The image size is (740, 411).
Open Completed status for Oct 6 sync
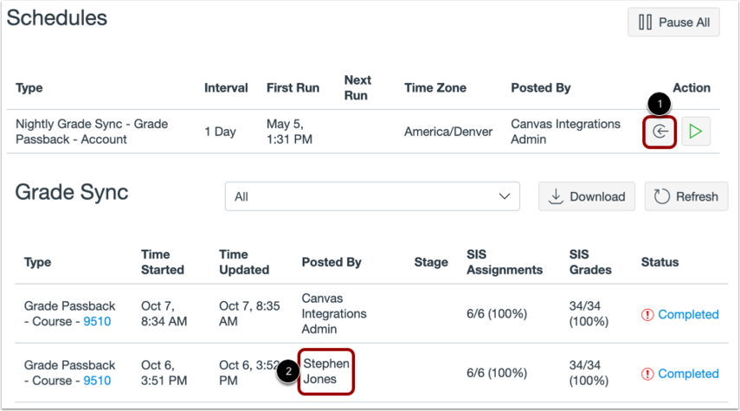pyautogui.click(x=688, y=374)
